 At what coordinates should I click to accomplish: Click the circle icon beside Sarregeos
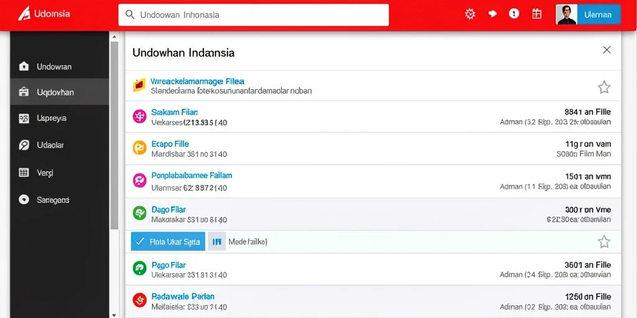24,199
